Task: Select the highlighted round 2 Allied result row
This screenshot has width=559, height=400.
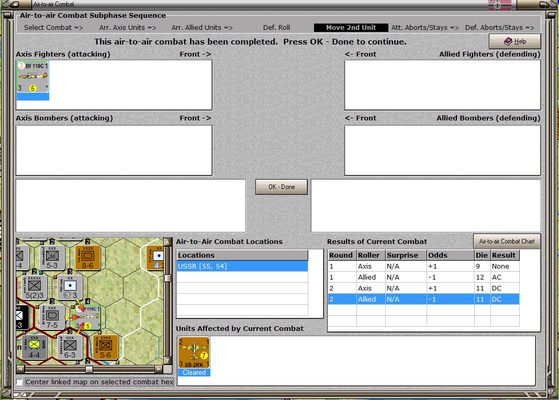Action: tap(423, 299)
